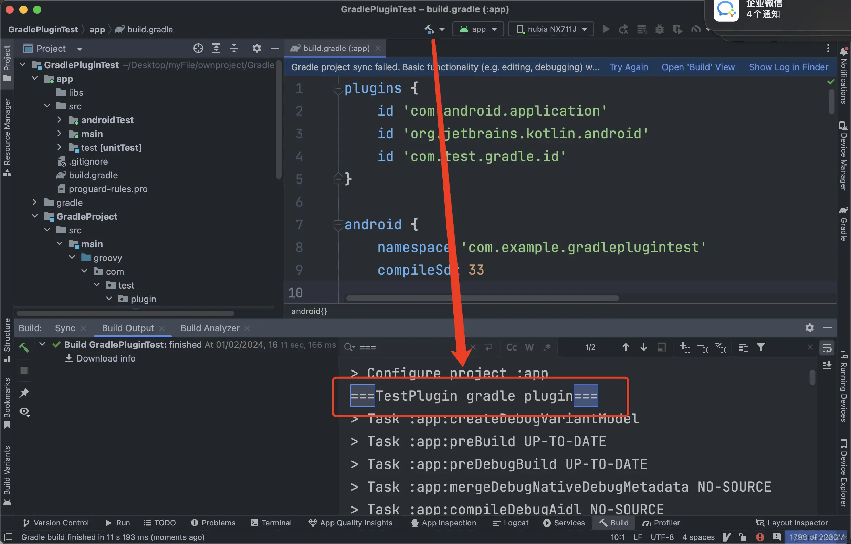Toggle Match Case Cc in search bar
The width and height of the screenshot is (851, 544).
[511, 347]
